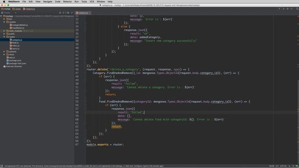
Task: Click the Stop icon in toolbar
Action: 292,9
